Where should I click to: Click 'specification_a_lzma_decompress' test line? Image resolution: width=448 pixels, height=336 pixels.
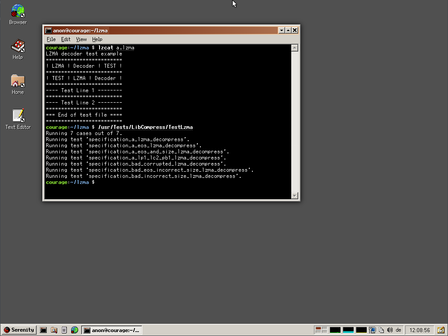coord(118,139)
